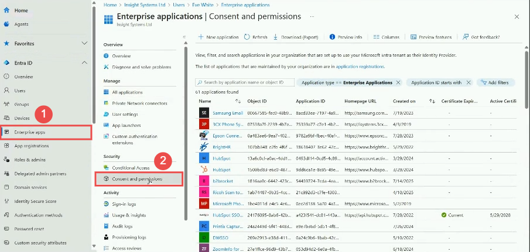Remove the Enterprise Applications filter
Image resolution: width=530 pixels, height=252 pixels.
(x=398, y=82)
